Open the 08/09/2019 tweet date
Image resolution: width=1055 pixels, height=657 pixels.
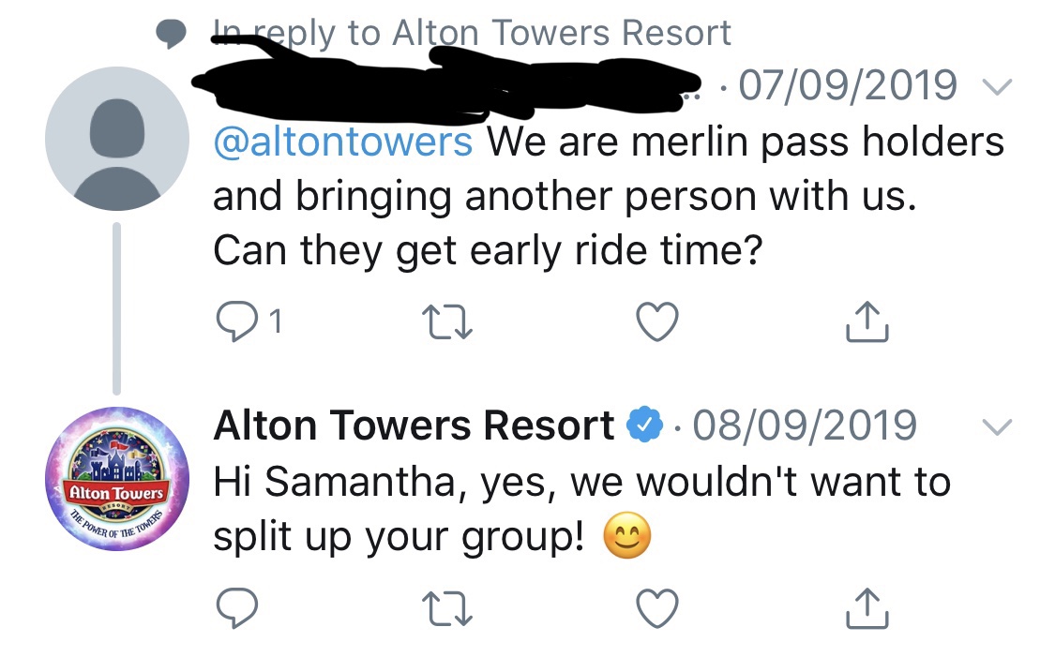(x=805, y=425)
